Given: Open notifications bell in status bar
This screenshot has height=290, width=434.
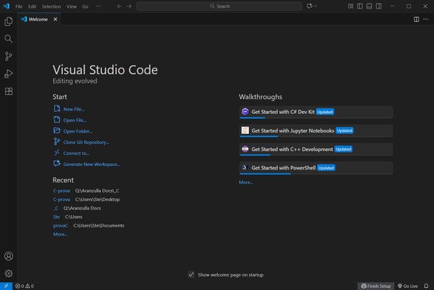Looking at the screenshot, I should point(426,286).
